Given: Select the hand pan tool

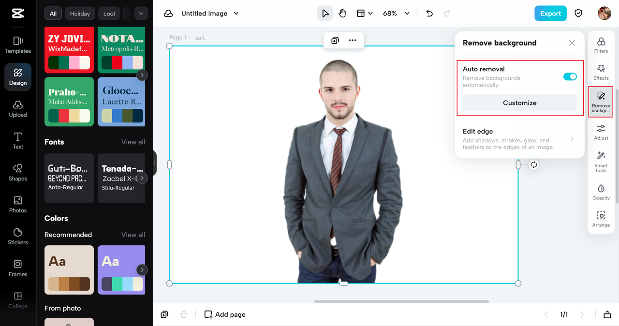Looking at the screenshot, I should (342, 14).
